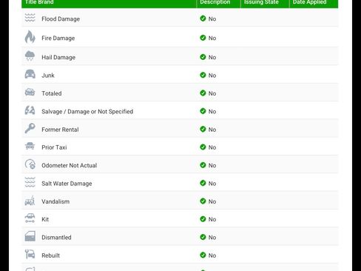Viewport: 361px width, 271px height.
Task: Select the 'Odometer Not Actual' label
Action: pyautogui.click(x=70, y=165)
